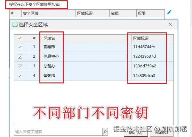192x137 pixels.
Task: Click the 授权在以下安全区域使用加密 label
Action: click(35, 4)
